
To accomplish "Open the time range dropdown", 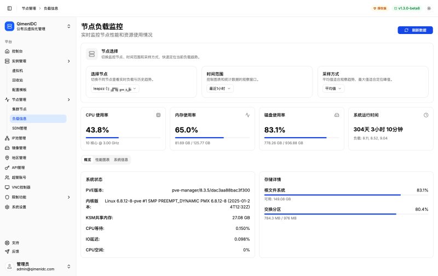I will pos(220,89).
